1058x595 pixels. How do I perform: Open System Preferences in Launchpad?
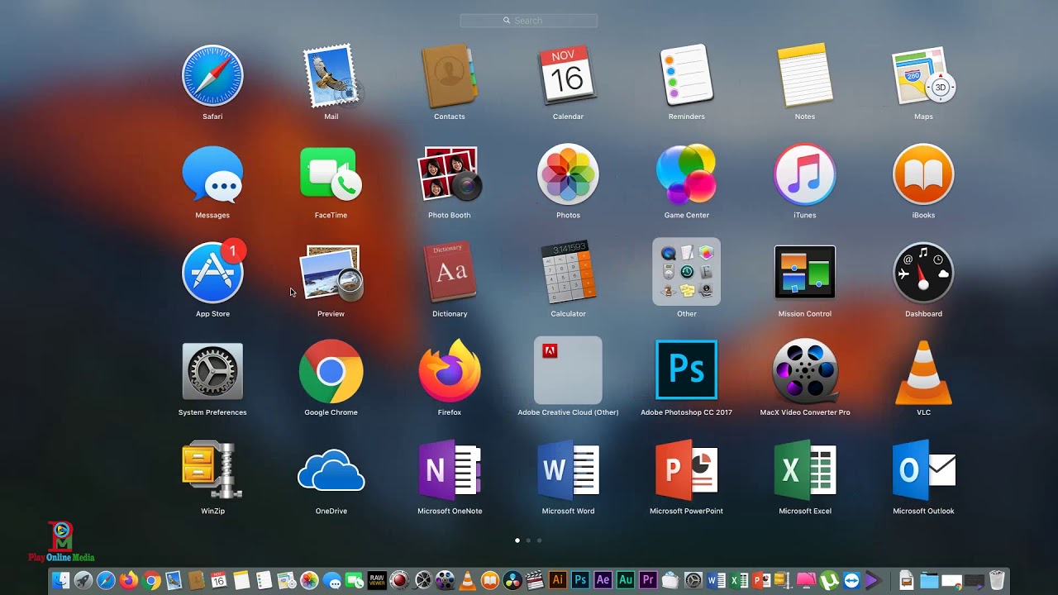pos(212,371)
